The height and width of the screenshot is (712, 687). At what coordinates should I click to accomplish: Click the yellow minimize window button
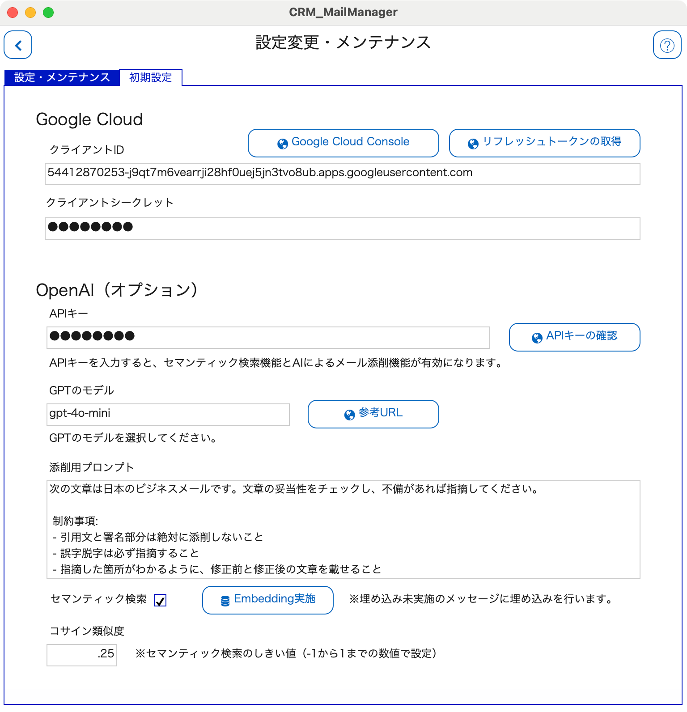tap(30, 13)
